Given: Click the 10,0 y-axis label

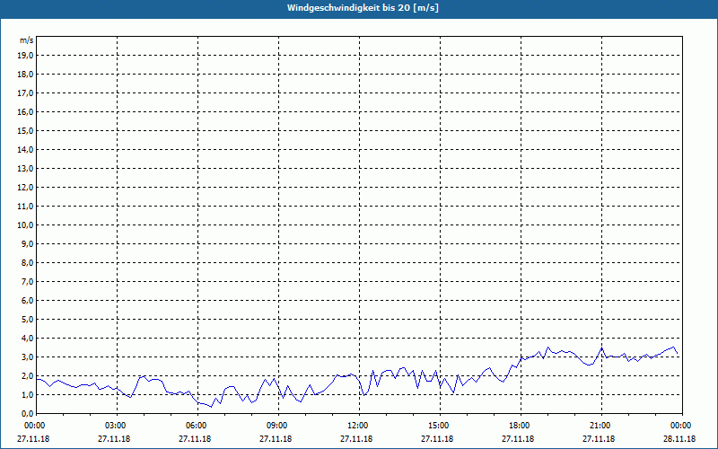Looking at the screenshot, I should click(26, 225).
